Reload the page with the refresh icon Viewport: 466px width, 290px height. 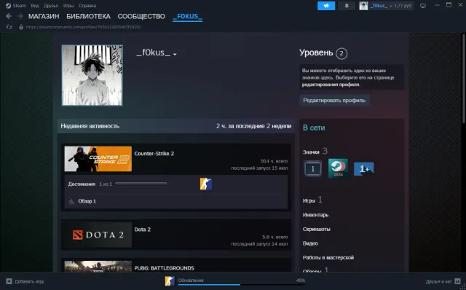point(9,27)
